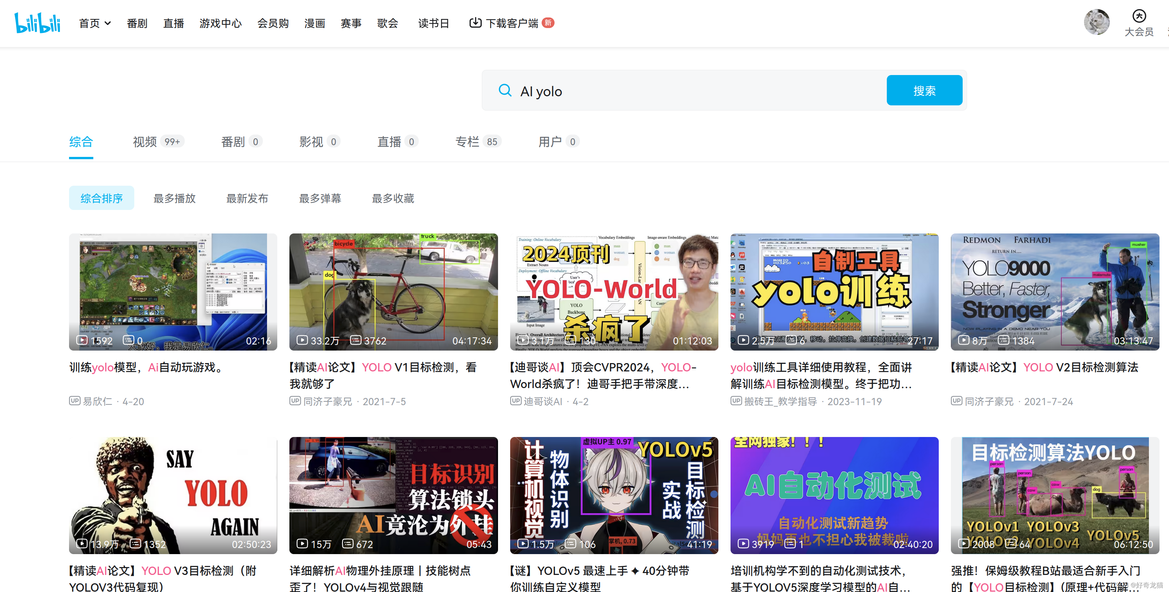Image resolution: width=1169 pixels, height=592 pixels.
Task: Open the SAY YOLO AGAIN thumbnail
Action: (173, 495)
